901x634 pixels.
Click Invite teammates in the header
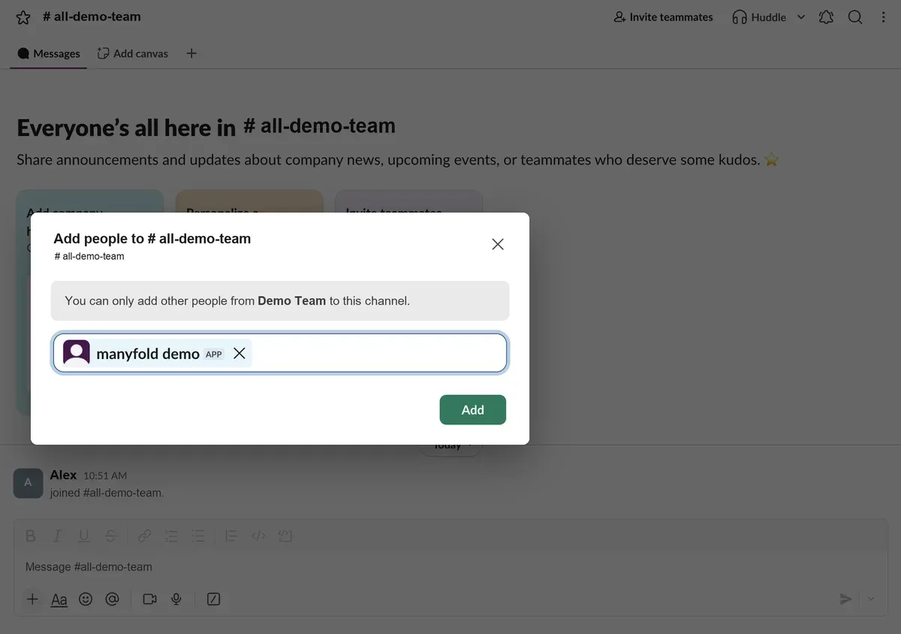coord(663,17)
